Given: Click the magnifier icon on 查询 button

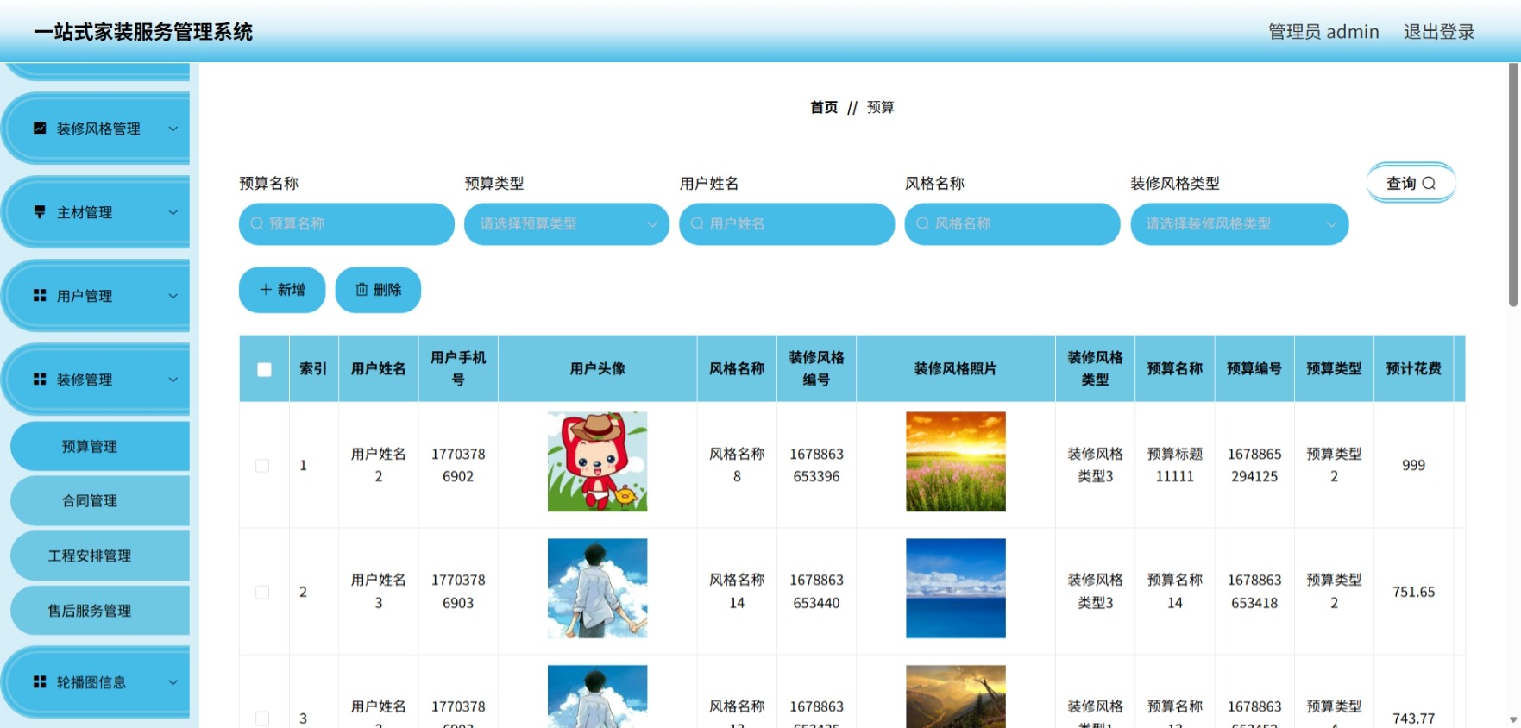Looking at the screenshot, I should pyautogui.click(x=1429, y=183).
